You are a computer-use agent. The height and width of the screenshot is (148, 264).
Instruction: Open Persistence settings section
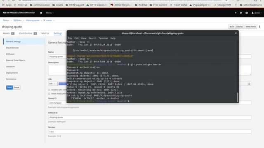point(11,79)
